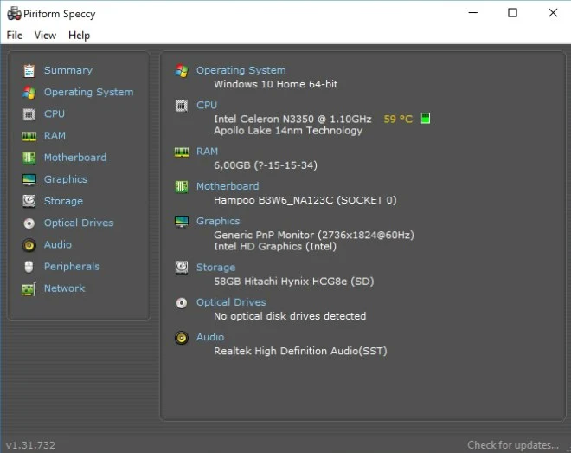
Task: Click the Audio speaker icon in sidebar
Action: tap(29, 245)
